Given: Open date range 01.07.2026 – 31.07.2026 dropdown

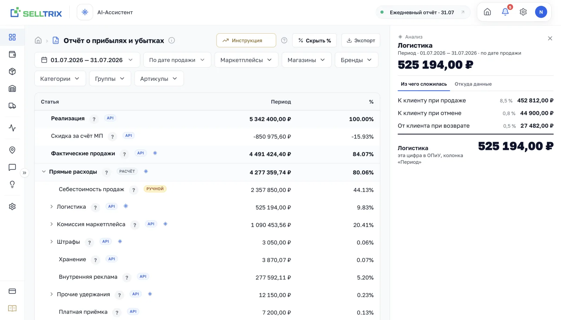Looking at the screenshot, I should click(x=87, y=60).
